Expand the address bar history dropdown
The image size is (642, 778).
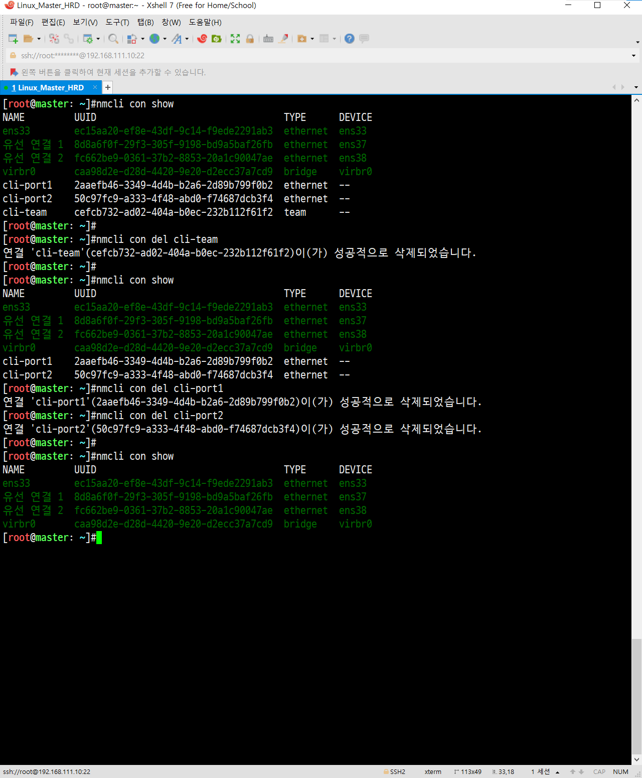pyautogui.click(x=633, y=56)
